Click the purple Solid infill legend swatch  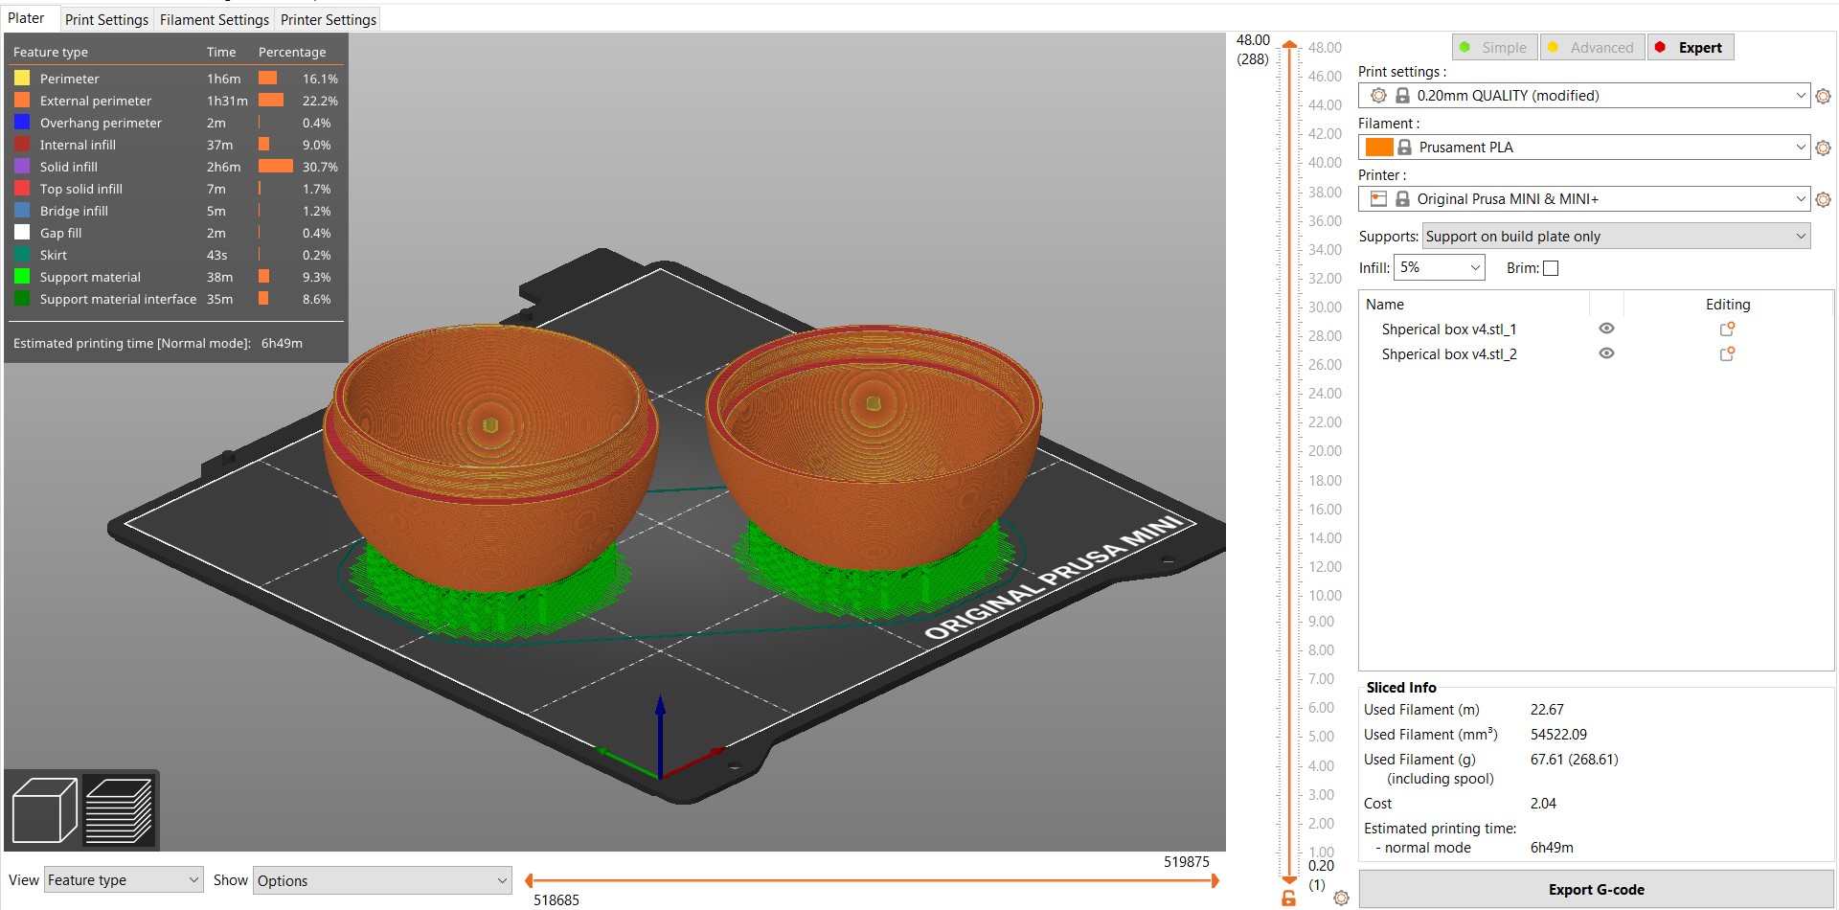tap(22, 167)
